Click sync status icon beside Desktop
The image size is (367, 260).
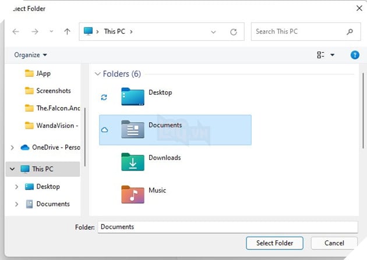pos(104,97)
